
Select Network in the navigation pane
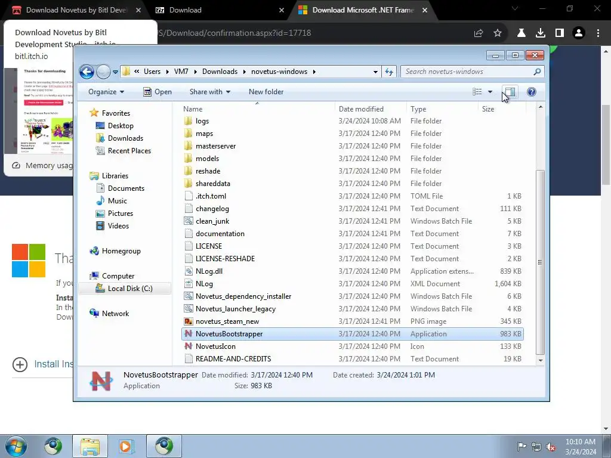pos(115,314)
